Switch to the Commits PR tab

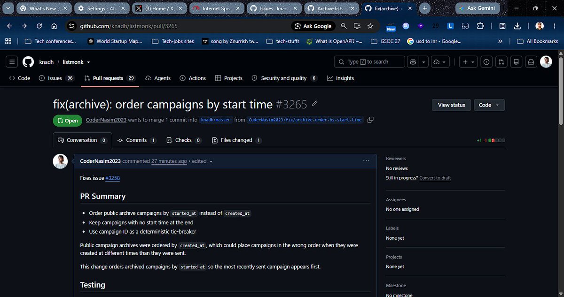click(137, 140)
